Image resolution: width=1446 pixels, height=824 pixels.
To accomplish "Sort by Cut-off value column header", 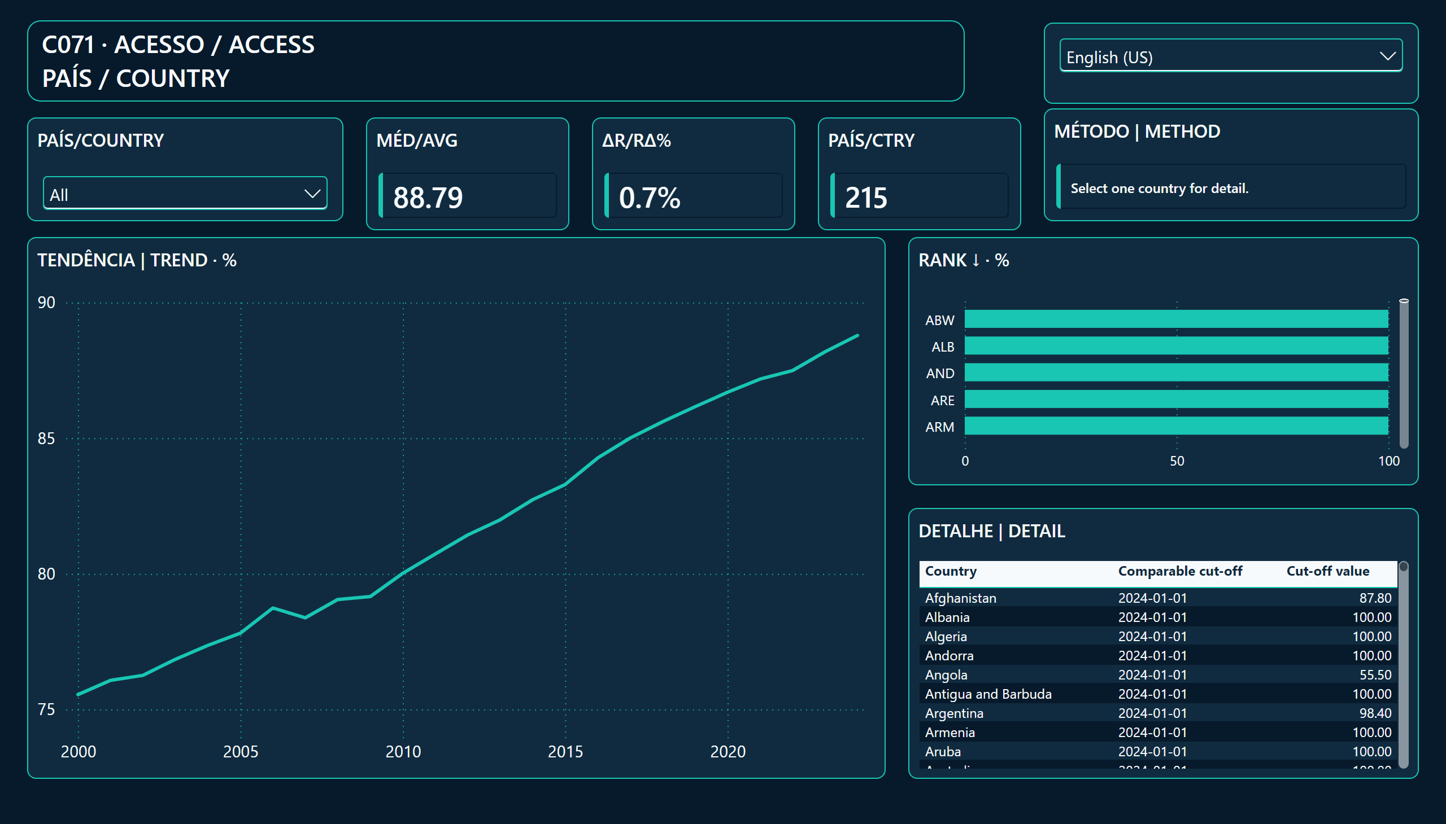I will pos(1327,571).
